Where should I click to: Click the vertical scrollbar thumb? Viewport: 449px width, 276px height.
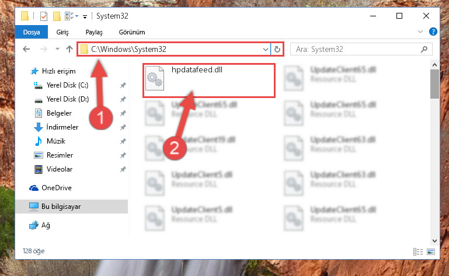(434, 84)
